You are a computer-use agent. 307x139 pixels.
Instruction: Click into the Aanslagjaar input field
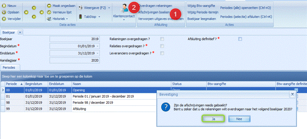(74, 60)
